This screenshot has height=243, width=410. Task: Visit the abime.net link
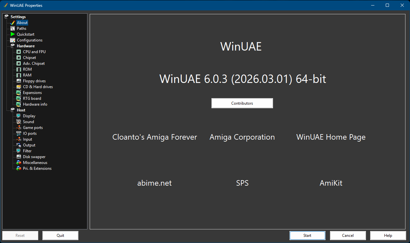point(154,183)
